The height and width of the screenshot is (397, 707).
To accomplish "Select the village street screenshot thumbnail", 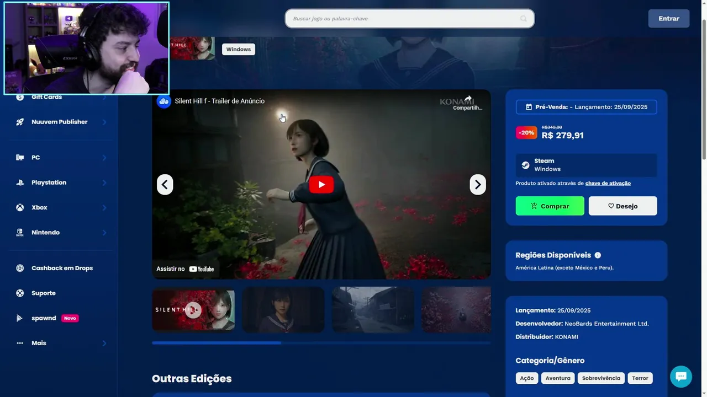I will [373, 310].
